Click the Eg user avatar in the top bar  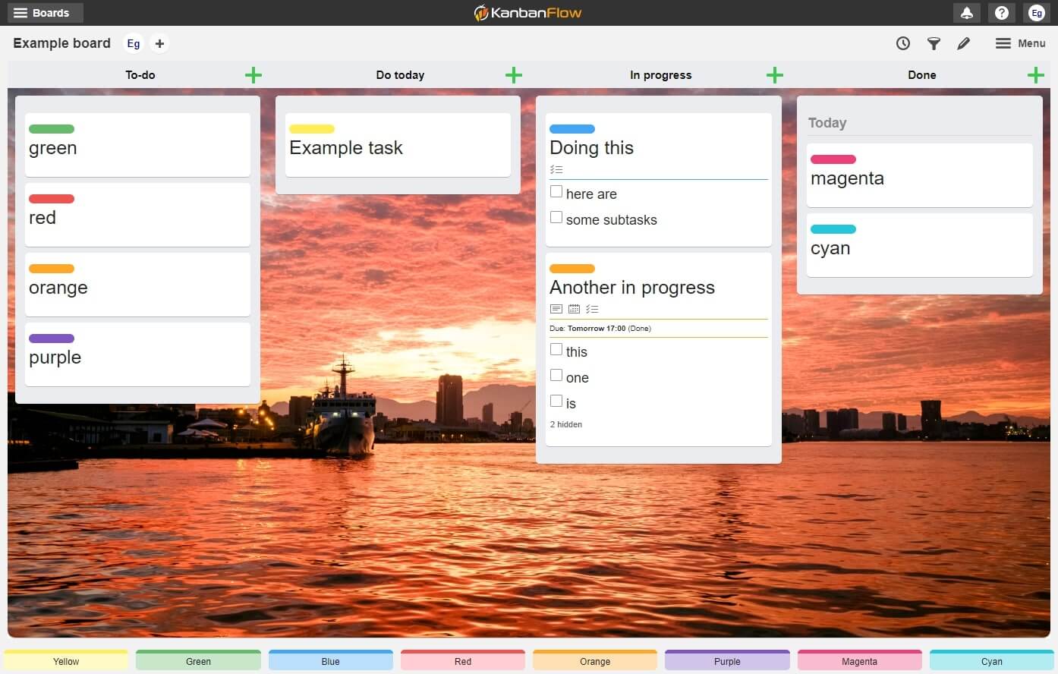[x=1037, y=13]
